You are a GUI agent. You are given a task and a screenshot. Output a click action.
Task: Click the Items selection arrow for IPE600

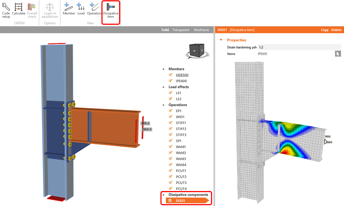(x=338, y=54)
